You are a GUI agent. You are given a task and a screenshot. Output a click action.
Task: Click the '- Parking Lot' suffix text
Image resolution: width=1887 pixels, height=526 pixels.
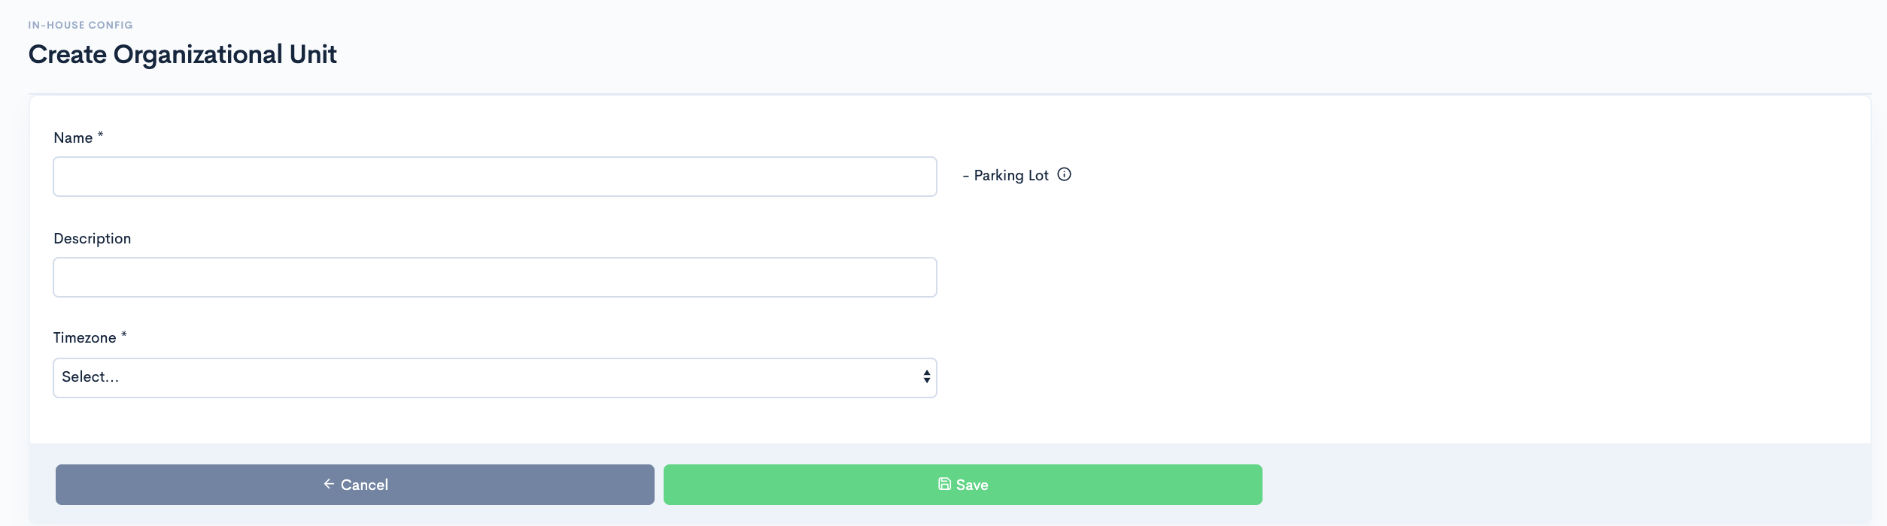[1005, 175]
